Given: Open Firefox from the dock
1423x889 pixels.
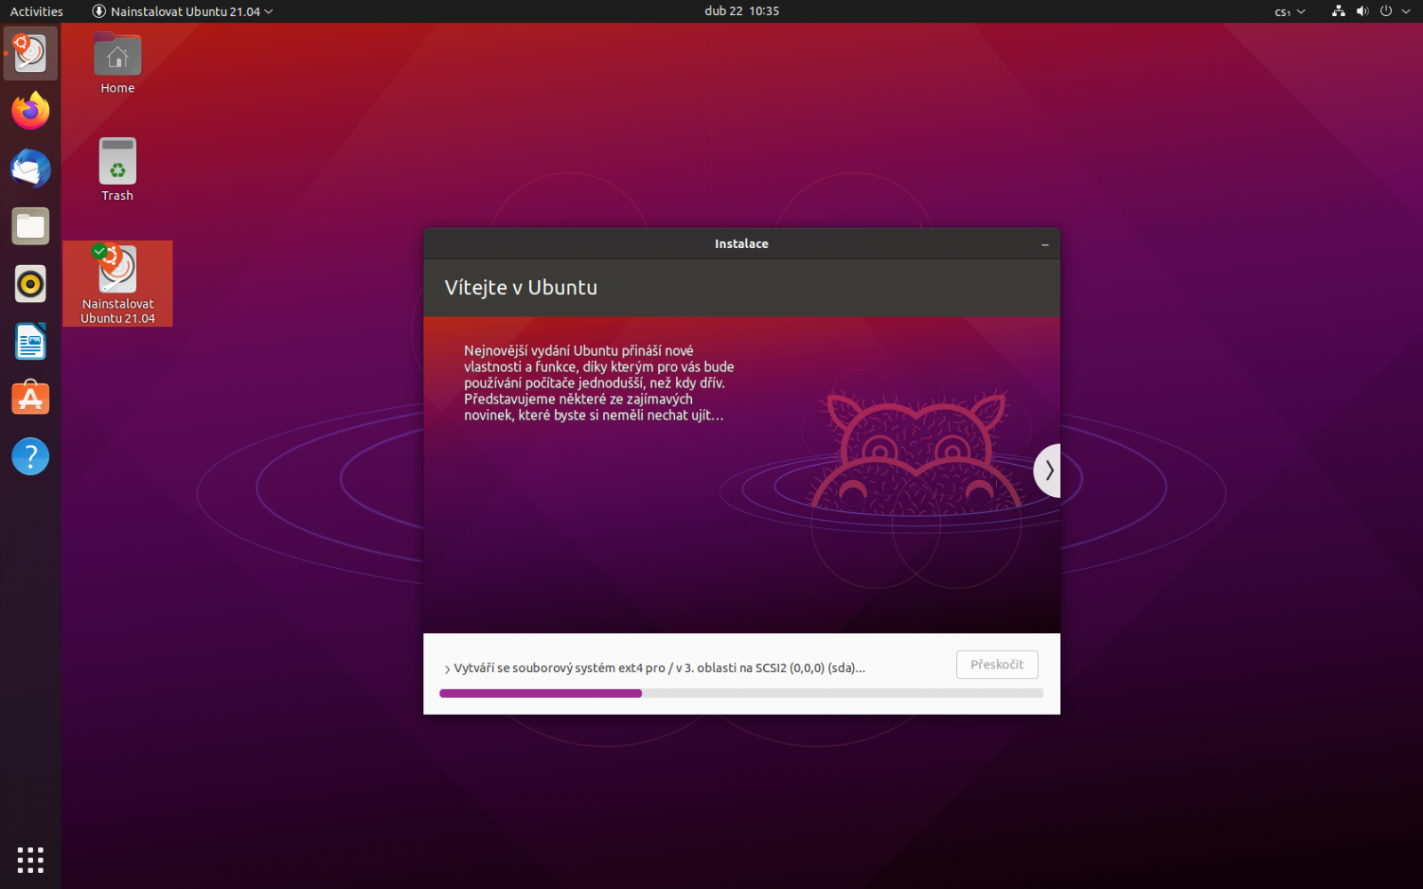Looking at the screenshot, I should point(29,110).
